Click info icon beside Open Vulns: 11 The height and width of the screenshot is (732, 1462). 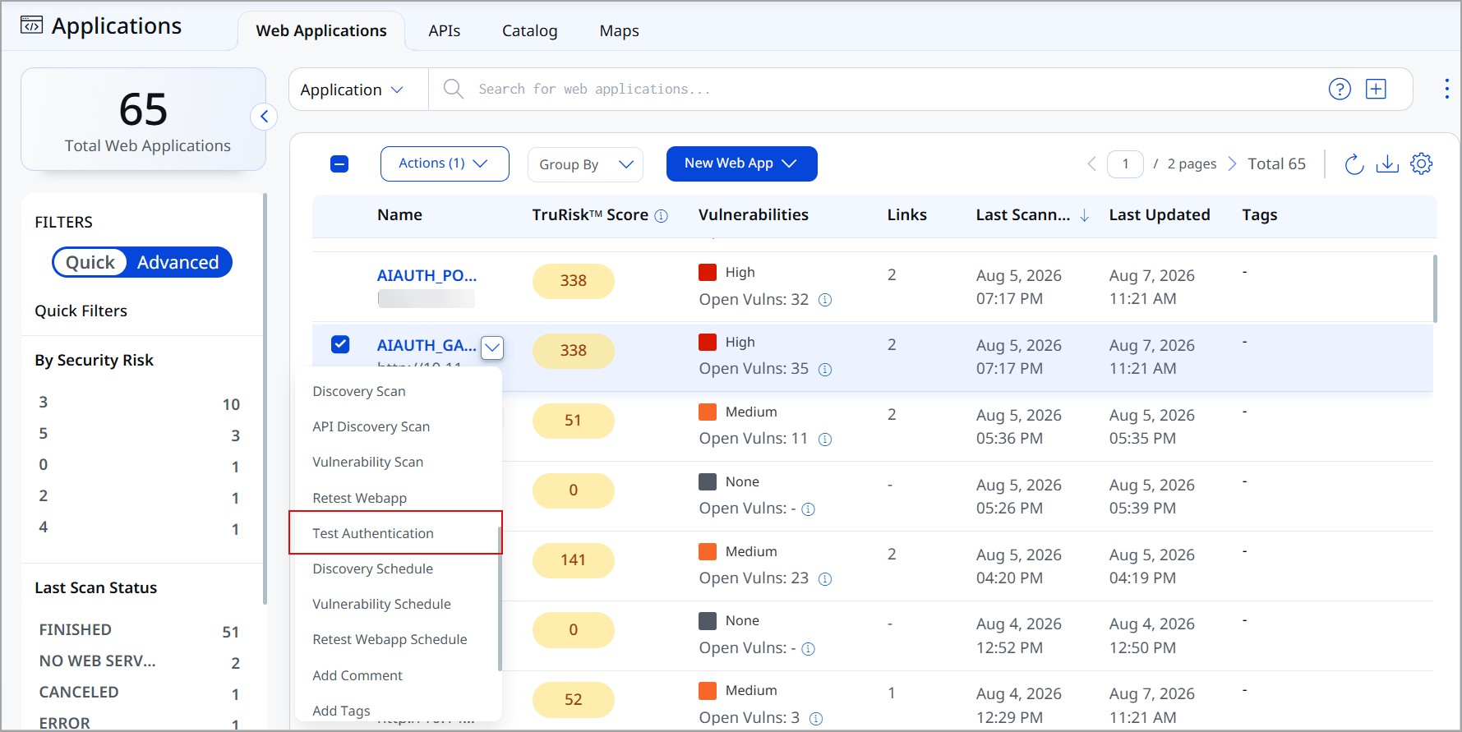coord(825,440)
